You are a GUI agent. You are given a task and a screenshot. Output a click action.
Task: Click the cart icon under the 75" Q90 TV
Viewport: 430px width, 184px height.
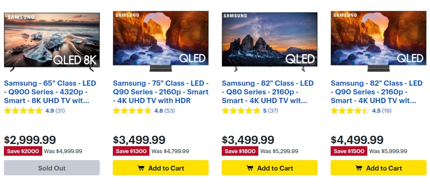pos(141,168)
